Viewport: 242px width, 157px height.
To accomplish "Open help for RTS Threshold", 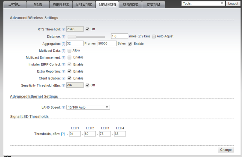I will (63, 29).
